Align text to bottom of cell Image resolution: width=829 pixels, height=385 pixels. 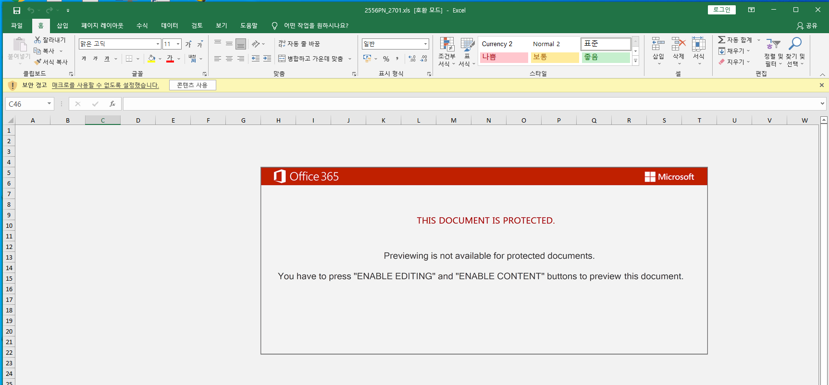click(x=241, y=44)
